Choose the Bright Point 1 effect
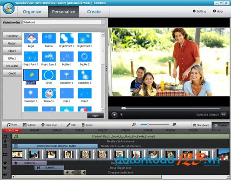Image resolution: width=231 pixels, height=180 pixels. pos(67,38)
